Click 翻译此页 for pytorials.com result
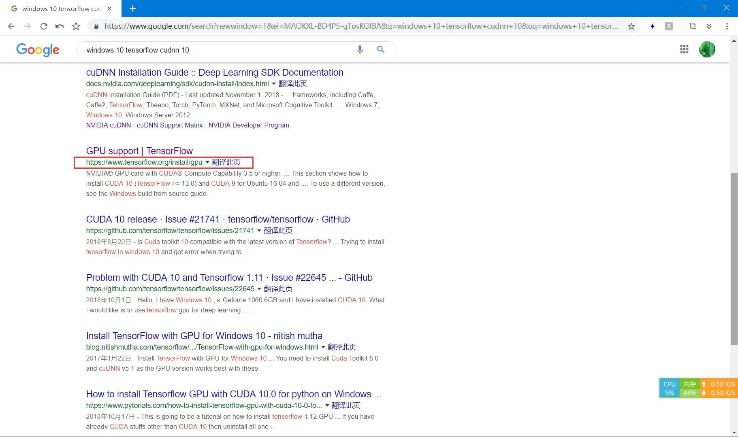The height and width of the screenshot is (437, 738). coord(346,405)
